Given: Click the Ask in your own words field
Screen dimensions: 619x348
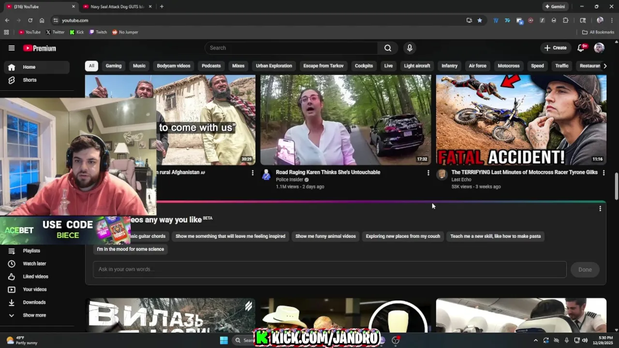Looking at the screenshot, I should coord(330,270).
